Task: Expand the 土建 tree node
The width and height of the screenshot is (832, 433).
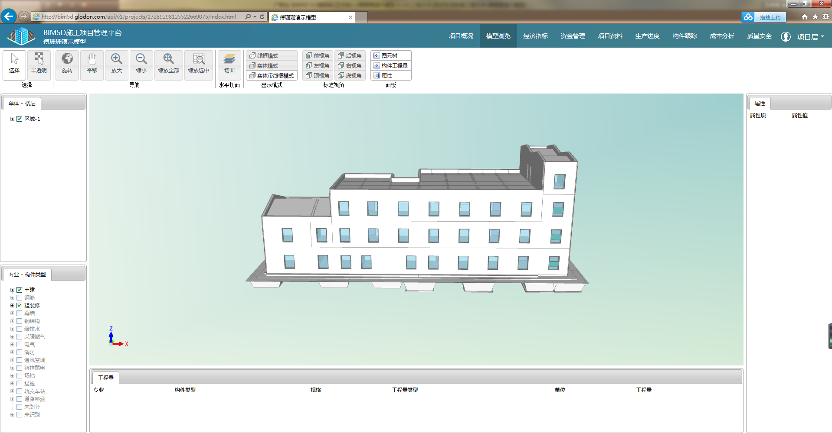Action: click(x=12, y=290)
